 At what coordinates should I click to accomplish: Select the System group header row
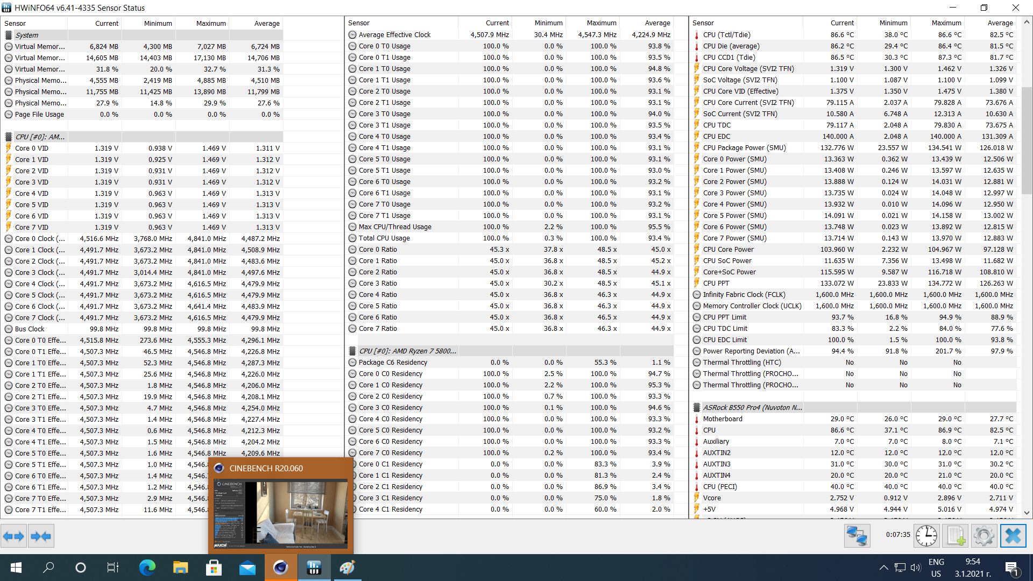click(143, 35)
